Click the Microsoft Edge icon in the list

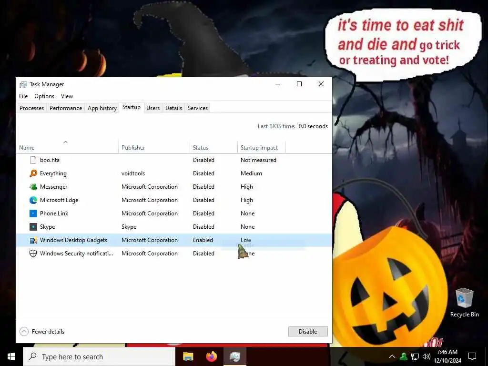click(33, 200)
